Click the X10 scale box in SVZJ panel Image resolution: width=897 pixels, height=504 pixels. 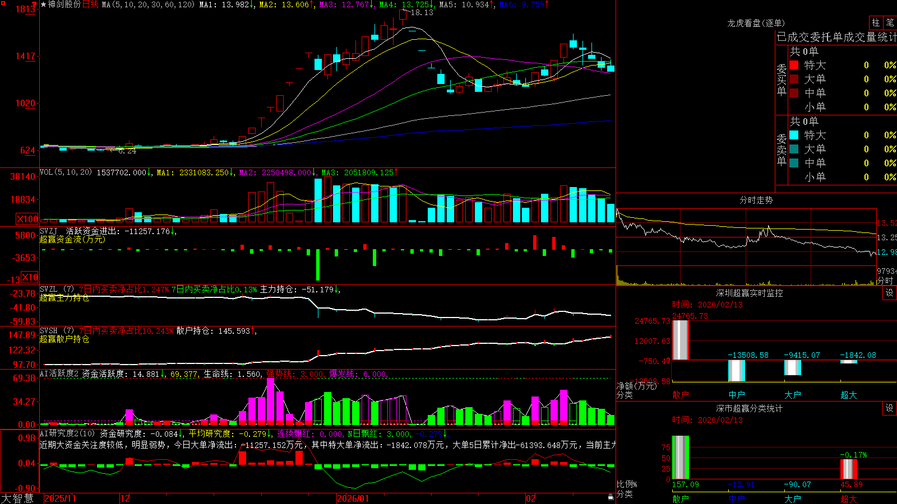pos(30,277)
